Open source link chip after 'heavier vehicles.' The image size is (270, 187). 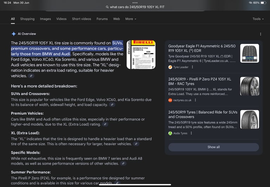[31, 76]
